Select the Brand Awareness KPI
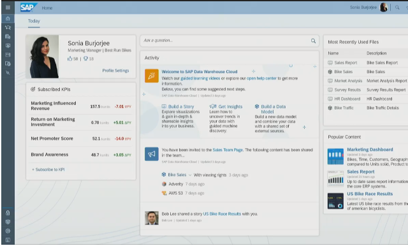This screenshot has height=246, width=408. coord(81,154)
